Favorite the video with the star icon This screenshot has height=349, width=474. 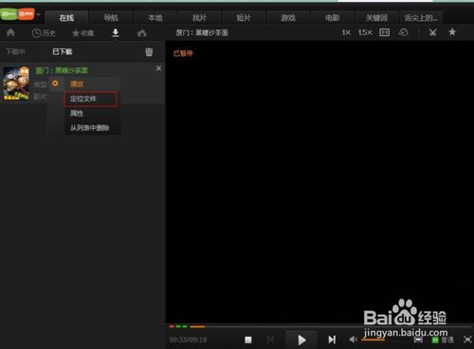(x=452, y=32)
